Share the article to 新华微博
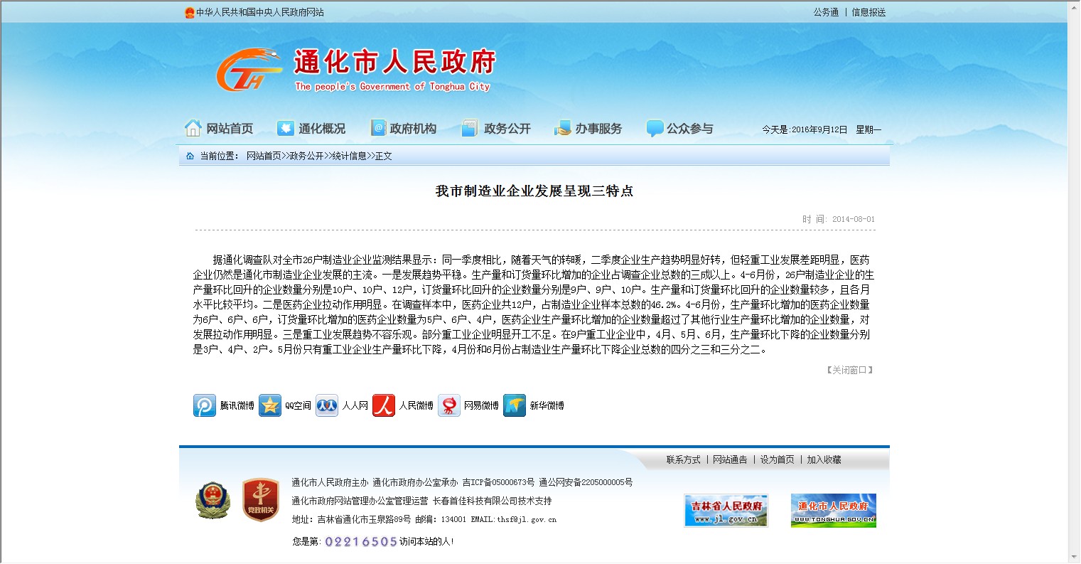The height and width of the screenshot is (564, 1081). pos(515,405)
